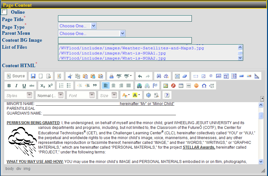The width and height of the screenshot is (268, 176).
Task: Click the img element path link
Action: tap(27, 168)
